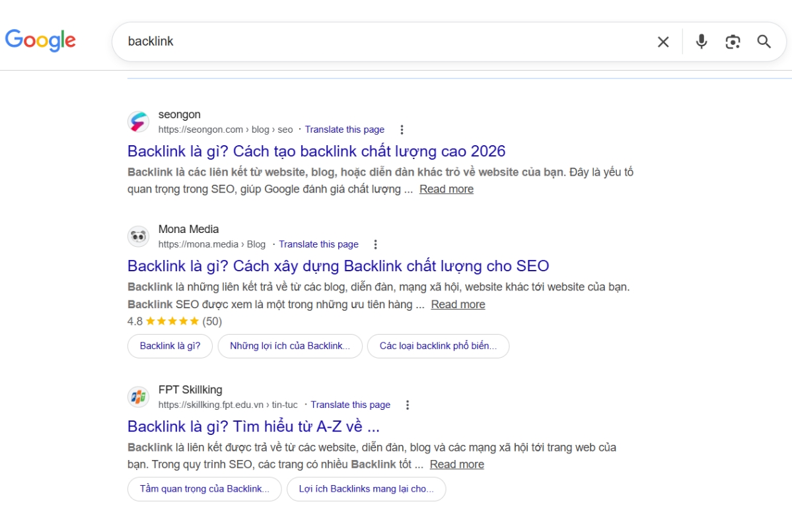The image size is (792, 528).
Task: Open 'Backlink là gì? Tìm hiểu từ A-Z về' result
Action: (x=253, y=426)
